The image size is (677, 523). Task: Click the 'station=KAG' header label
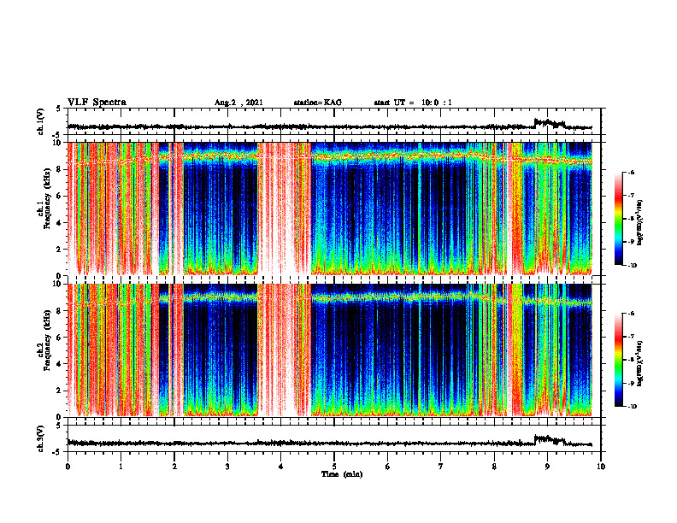[318, 103]
